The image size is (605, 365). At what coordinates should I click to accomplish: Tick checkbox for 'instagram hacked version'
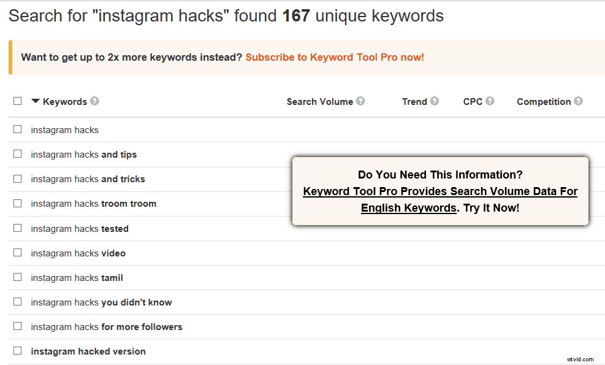pos(18,351)
